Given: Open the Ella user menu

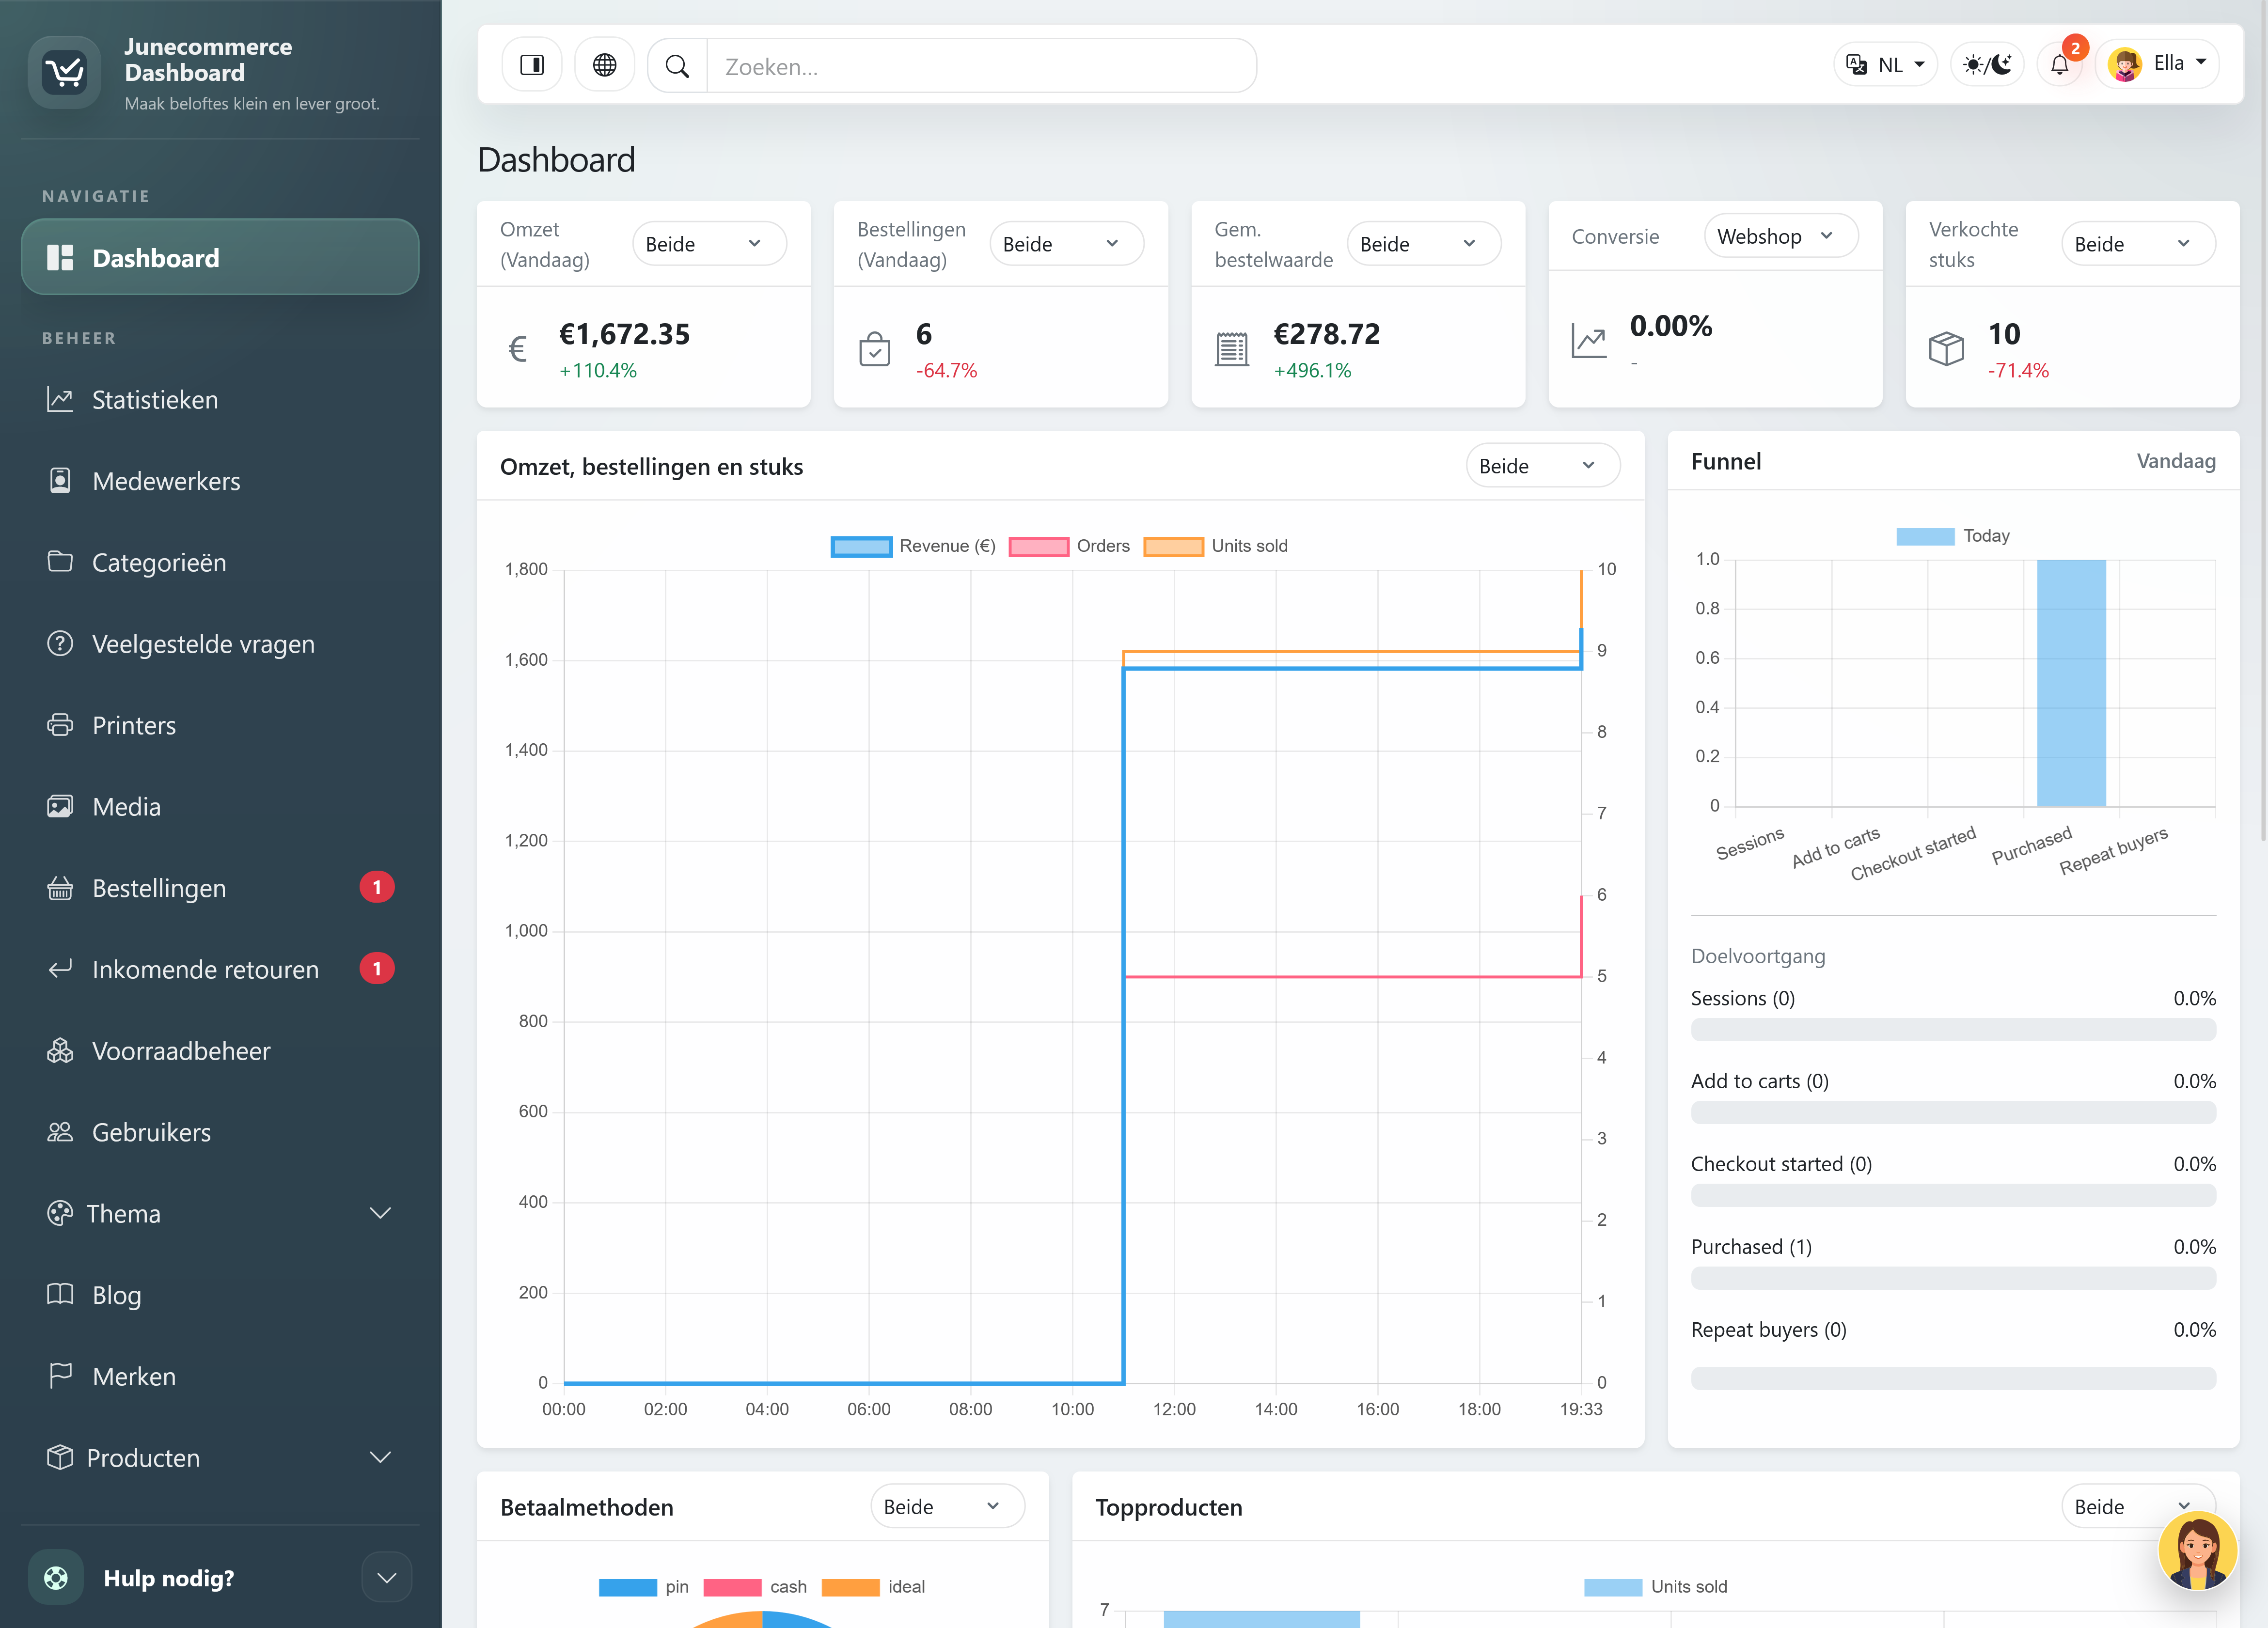Looking at the screenshot, I should tap(2157, 64).
